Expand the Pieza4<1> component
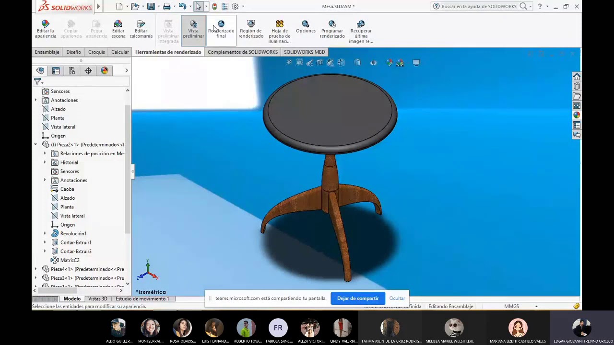Image resolution: width=614 pixels, height=345 pixels. click(35, 269)
